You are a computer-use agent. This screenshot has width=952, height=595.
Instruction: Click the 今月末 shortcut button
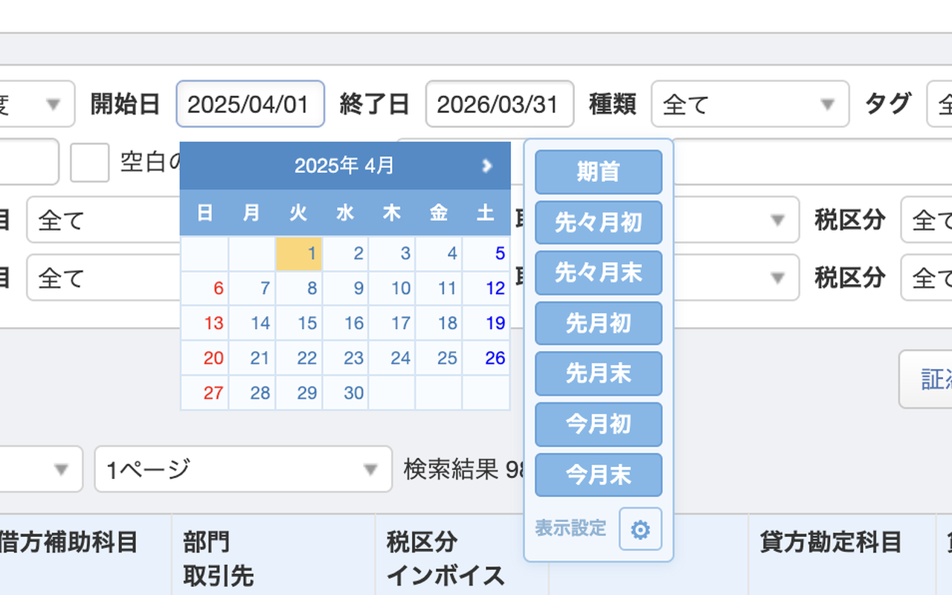click(599, 475)
